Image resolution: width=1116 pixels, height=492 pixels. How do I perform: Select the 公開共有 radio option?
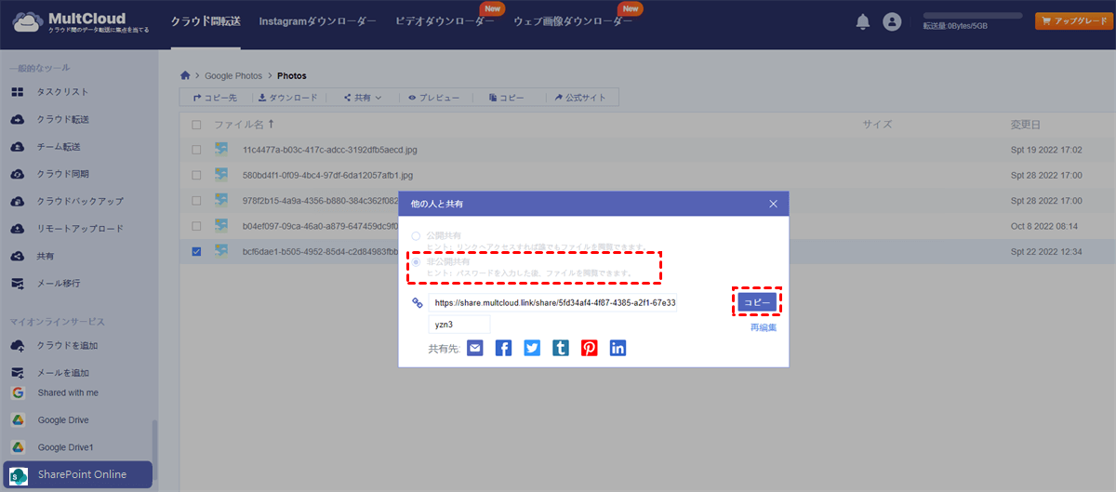tap(416, 236)
